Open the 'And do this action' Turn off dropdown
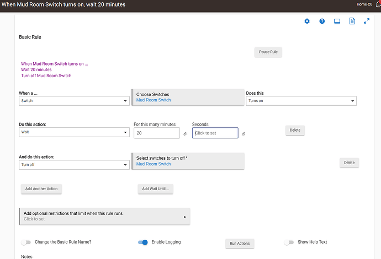Image resolution: width=381 pixels, height=259 pixels. [74, 165]
